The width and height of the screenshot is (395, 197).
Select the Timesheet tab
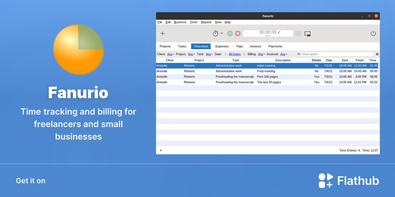click(201, 46)
